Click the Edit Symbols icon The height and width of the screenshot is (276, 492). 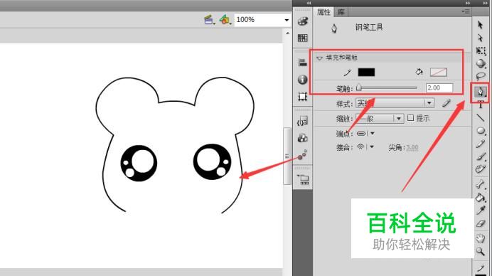pos(225,20)
